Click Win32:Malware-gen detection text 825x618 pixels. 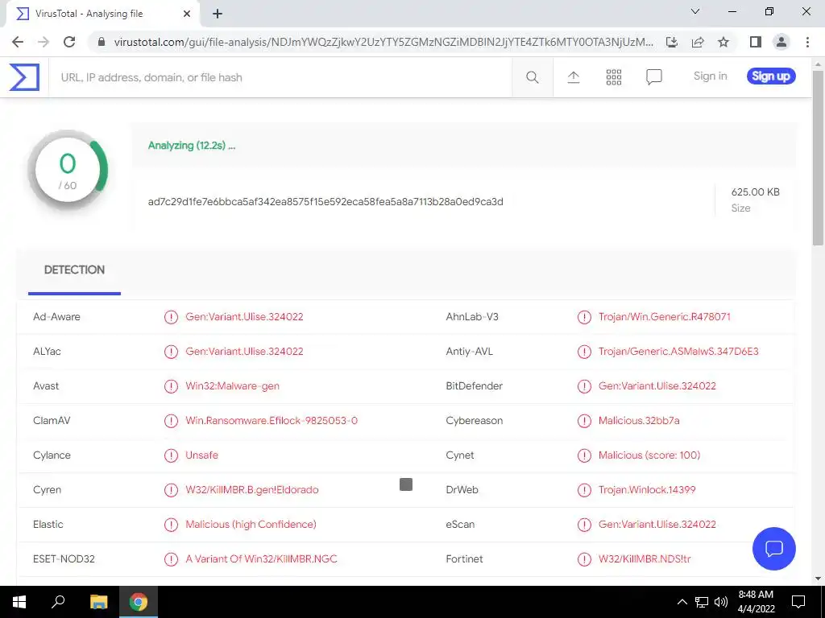[x=232, y=386]
